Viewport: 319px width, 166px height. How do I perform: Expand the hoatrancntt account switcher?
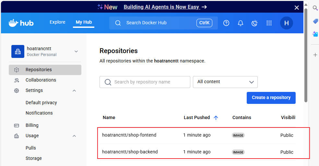[76, 51]
